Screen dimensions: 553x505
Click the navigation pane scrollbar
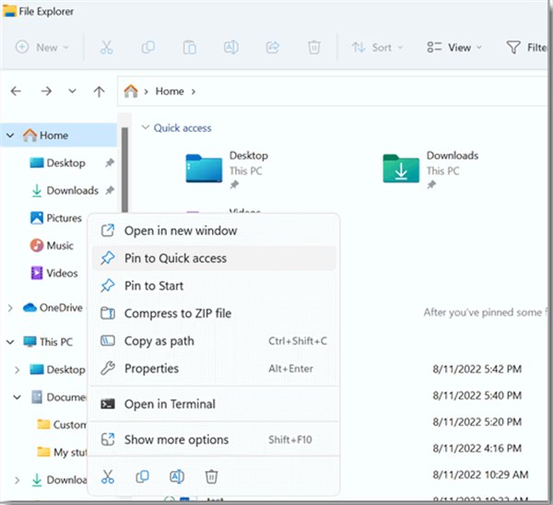(x=124, y=170)
